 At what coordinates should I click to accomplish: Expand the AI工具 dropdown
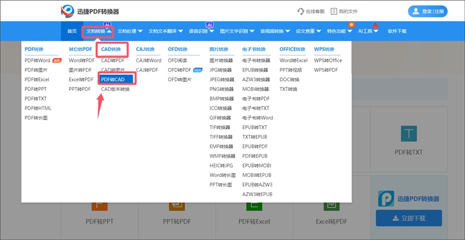click(x=368, y=31)
